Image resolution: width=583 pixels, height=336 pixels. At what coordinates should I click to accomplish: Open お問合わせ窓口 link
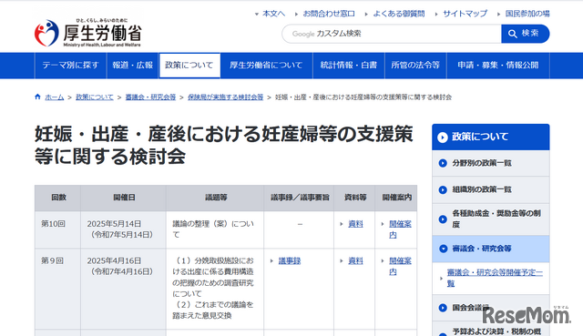coord(329,14)
